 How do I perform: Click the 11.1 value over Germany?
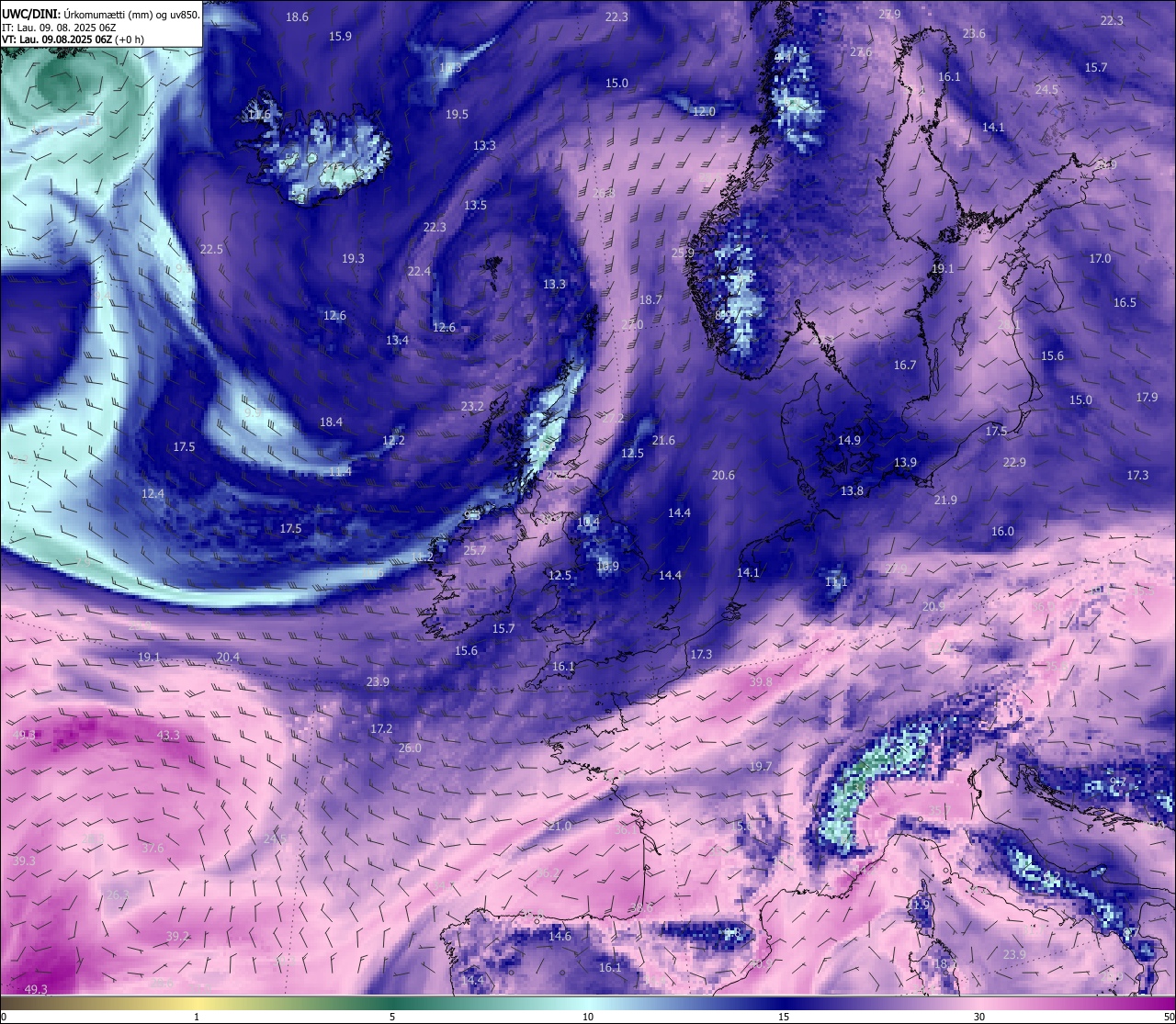tap(836, 581)
